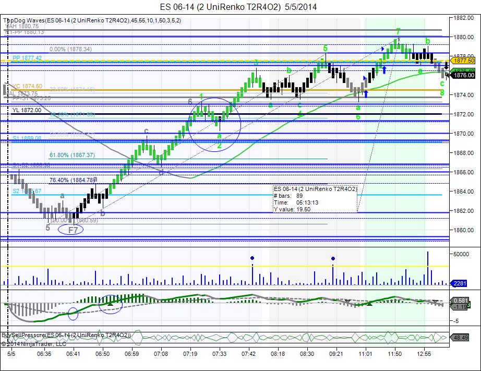
Task: Select the gray wave 5 label at the low
Action: [47, 228]
